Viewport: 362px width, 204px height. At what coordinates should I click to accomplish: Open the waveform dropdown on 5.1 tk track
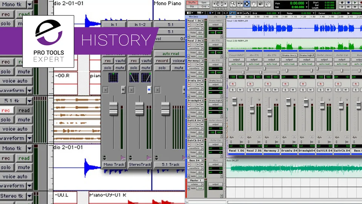click(x=29, y=138)
